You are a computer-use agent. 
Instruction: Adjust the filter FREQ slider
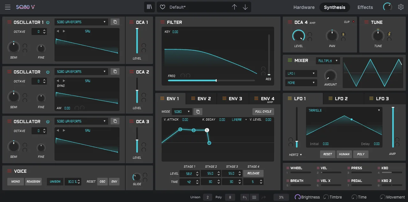click(x=216, y=80)
